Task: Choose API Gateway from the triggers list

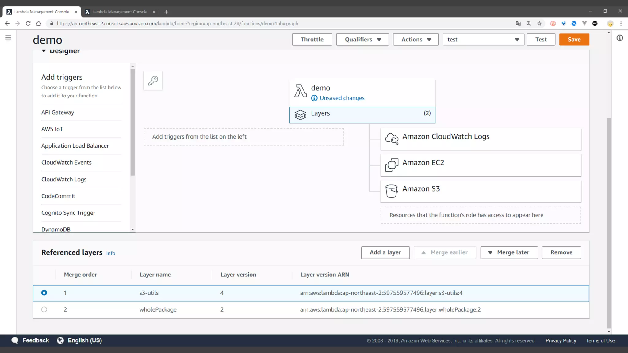Action: [58, 112]
